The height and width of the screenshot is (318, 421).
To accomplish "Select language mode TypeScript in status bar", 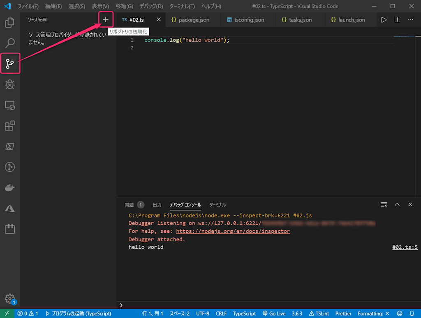I will (244, 313).
